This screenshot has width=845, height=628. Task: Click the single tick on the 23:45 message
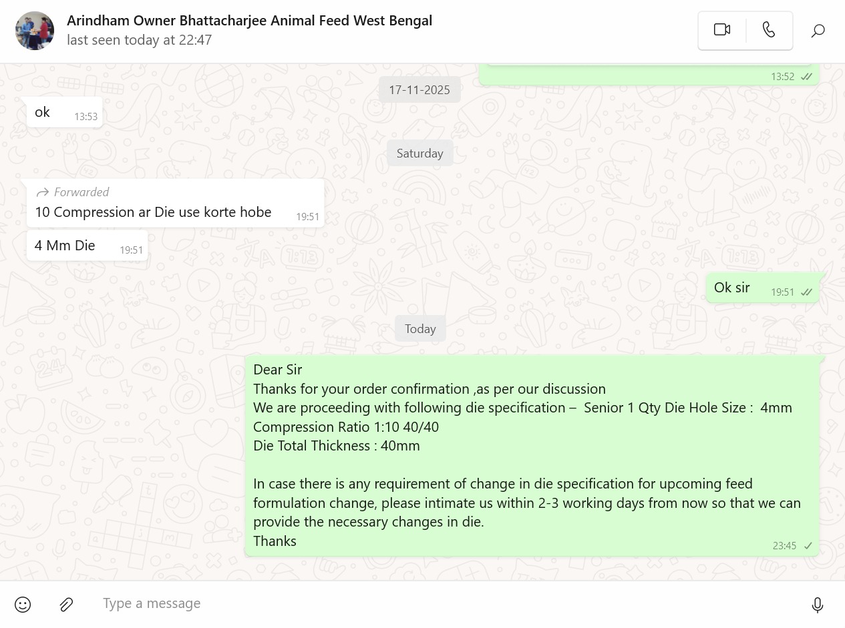click(808, 546)
